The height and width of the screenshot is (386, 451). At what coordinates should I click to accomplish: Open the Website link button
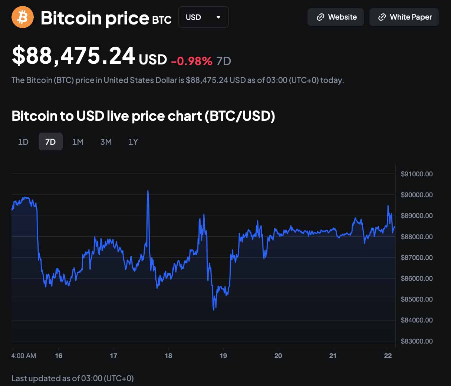[x=336, y=17]
